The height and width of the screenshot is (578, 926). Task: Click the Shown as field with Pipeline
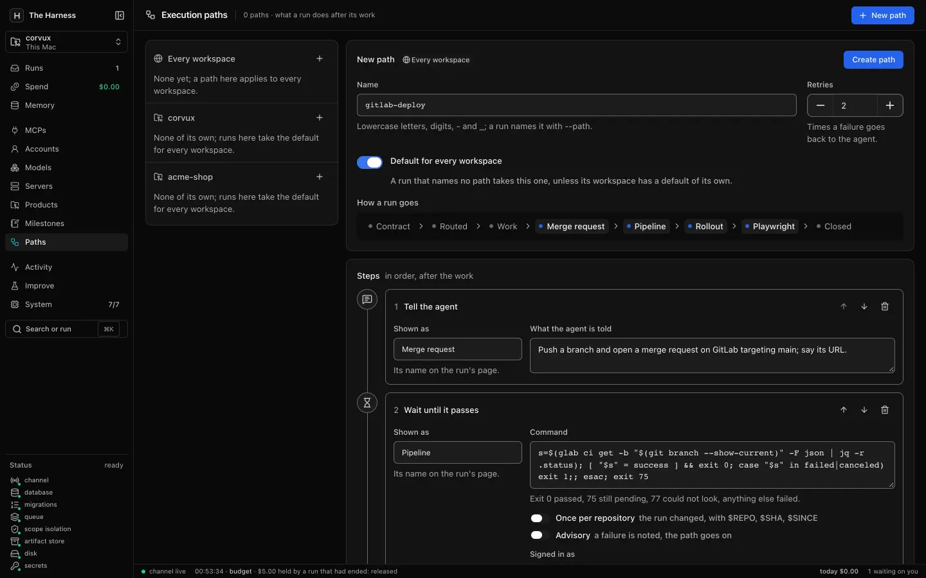click(x=458, y=453)
